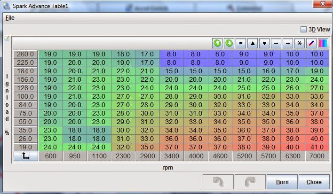The width and height of the screenshot is (333, 194).
Task: Click the second green circular arrow icon
Action: coord(229,43)
